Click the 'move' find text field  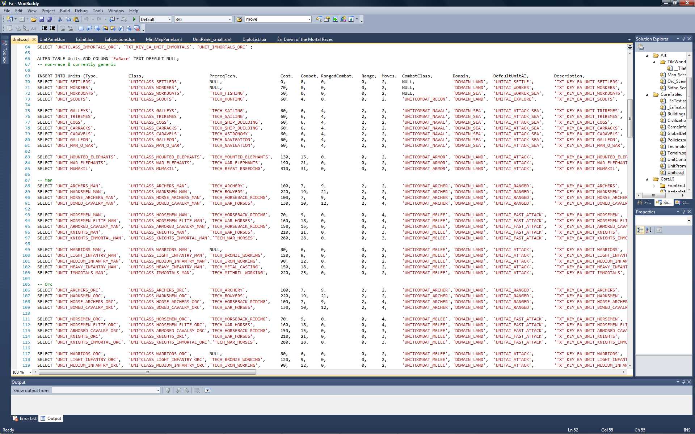click(276, 19)
